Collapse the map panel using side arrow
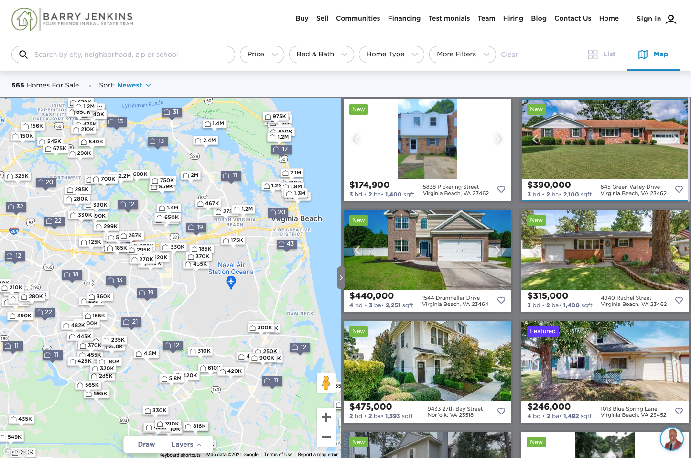This screenshot has height=458, width=691. tap(341, 278)
